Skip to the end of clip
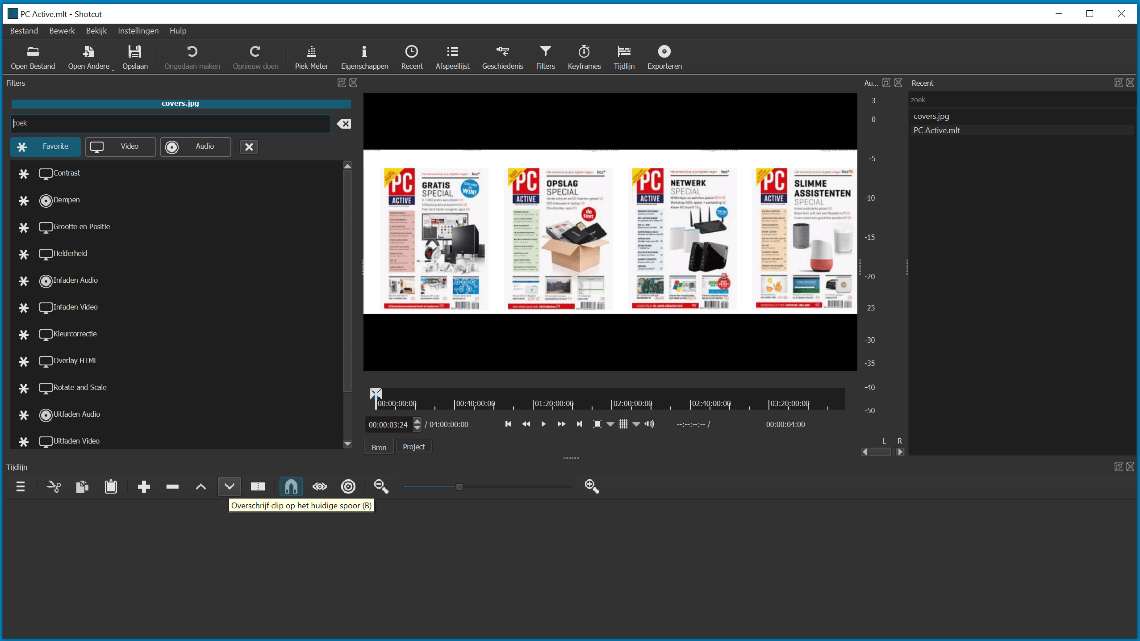Image resolution: width=1140 pixels, height=641 pixels. [x=579, y=424]
